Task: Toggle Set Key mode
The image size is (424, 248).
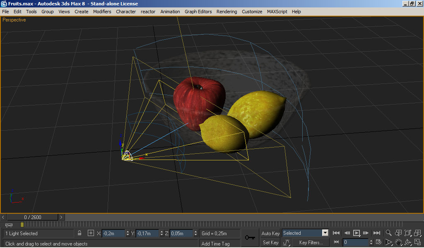Action: pos(270,243)
